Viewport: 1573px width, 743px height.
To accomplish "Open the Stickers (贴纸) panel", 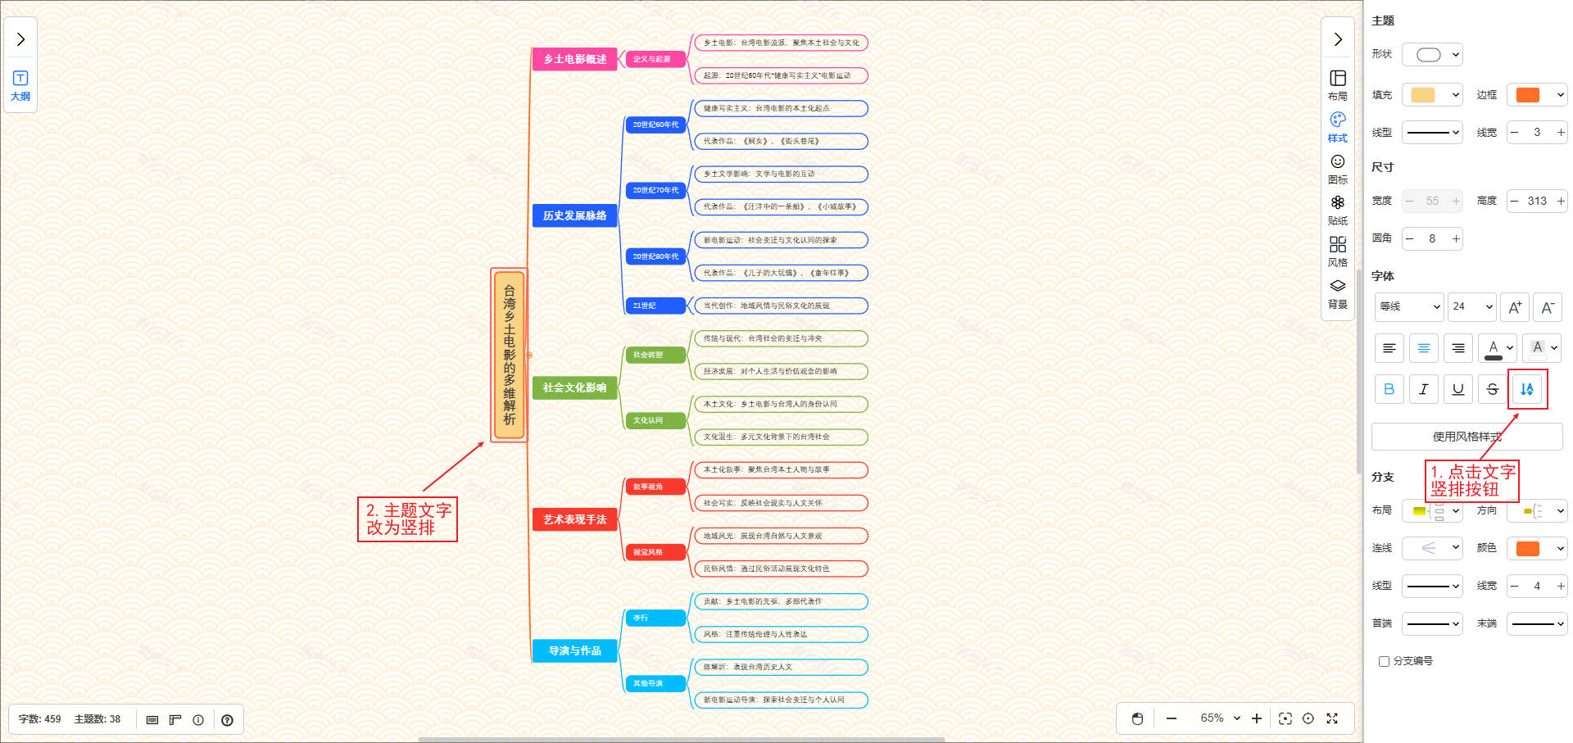I will [x=1337, y=210].
